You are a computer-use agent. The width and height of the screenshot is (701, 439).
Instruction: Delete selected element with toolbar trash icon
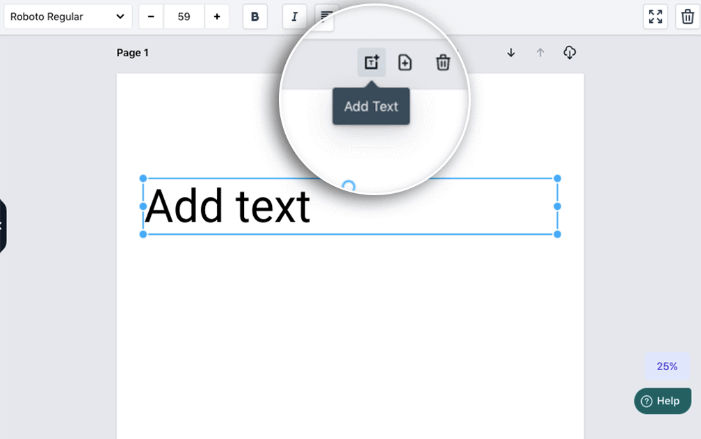point(688,17)
